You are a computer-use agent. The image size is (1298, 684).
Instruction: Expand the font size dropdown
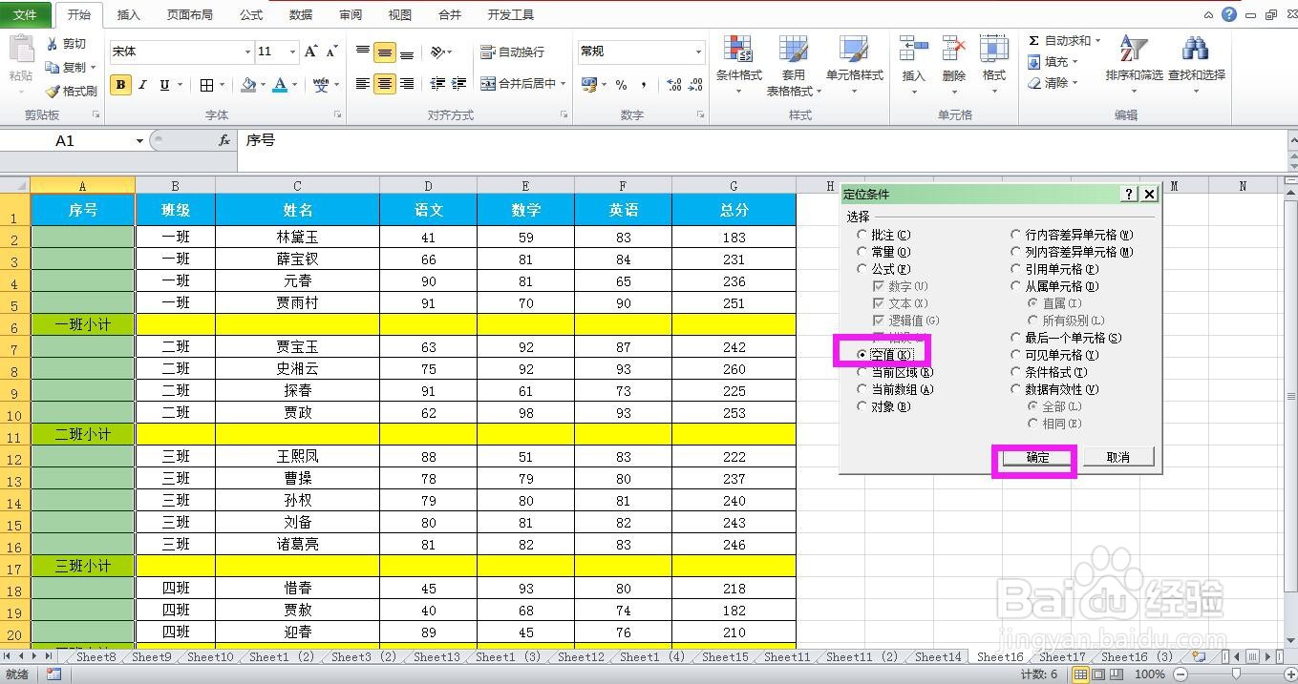point(294,51)
